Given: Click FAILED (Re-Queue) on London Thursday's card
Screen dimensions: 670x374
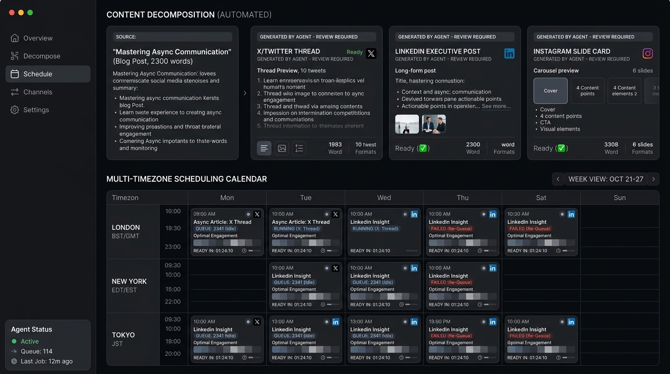Looking at the screenshot, I should coord(451,228).
